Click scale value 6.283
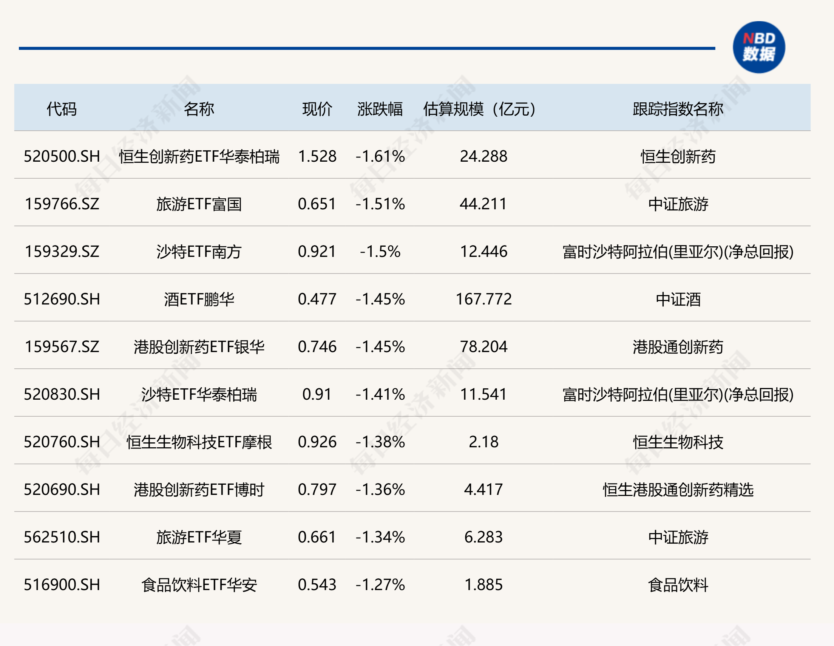 tap(483, 537)
